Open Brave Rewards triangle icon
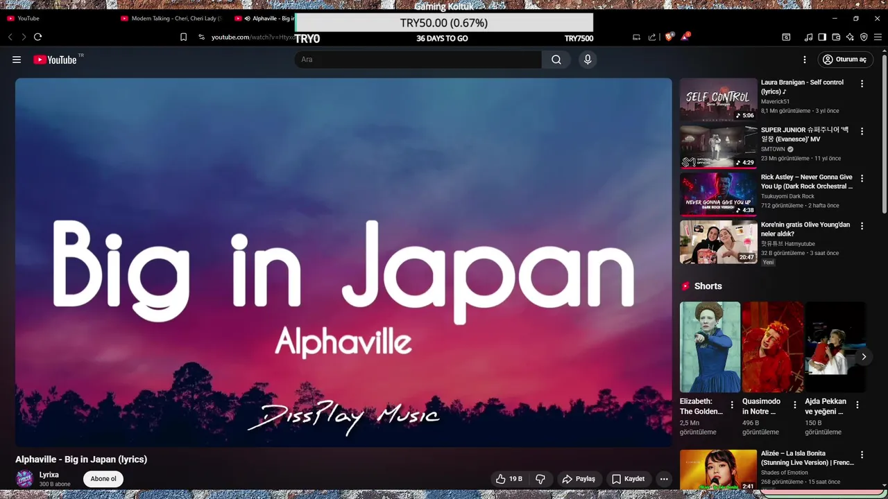Viewport: 888px width, 499px height. coord(685,36)
